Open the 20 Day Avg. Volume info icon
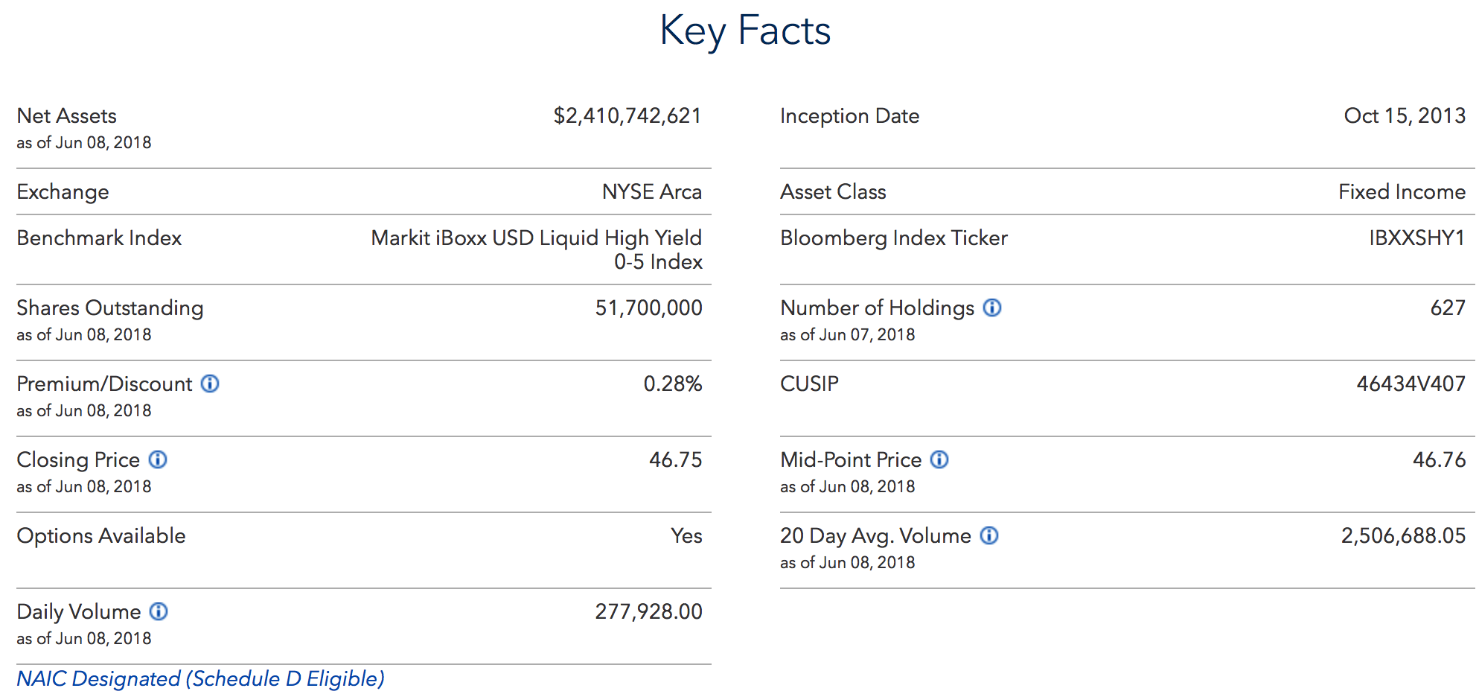The height and width of the screenshot is (694, 1479). click(989, 535)
